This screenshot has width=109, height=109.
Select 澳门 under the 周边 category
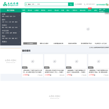click(x=16, y=38)
